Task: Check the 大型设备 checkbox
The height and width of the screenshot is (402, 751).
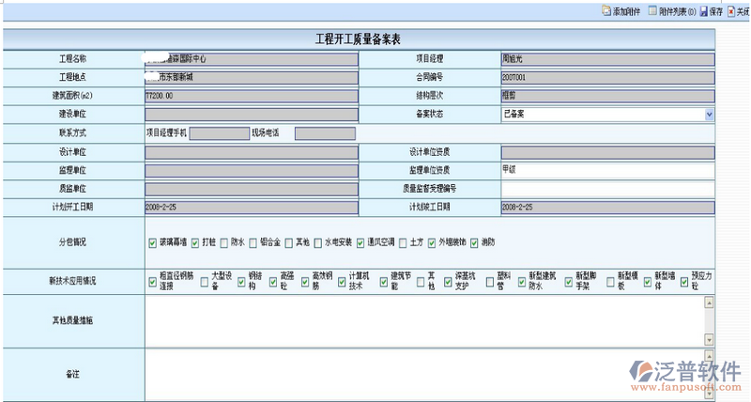Action: [x=204, y=281]
